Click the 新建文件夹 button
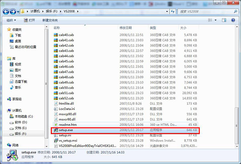Image resolution: width=241 pixels, height=164 pixels. pos(50,20)
